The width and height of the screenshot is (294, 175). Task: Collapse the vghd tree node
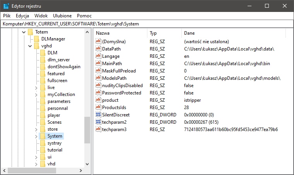[30, 46]
